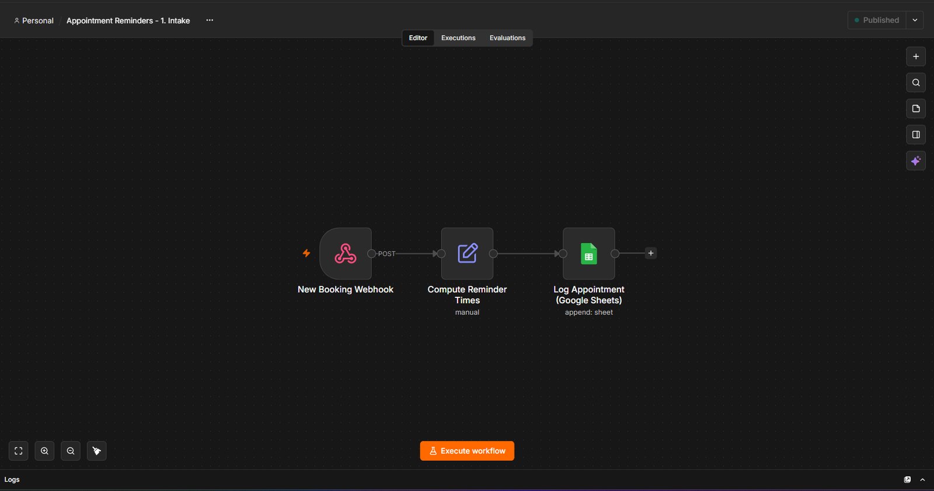
Task: Click the 'append: sheet' subtitle text
Action: 588,313
